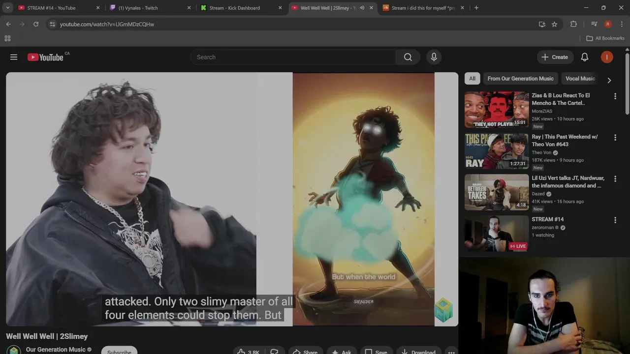The image size is (630, 354).
Task: Open the YouTube account avatar menu
Action: (x=607, y=57)
